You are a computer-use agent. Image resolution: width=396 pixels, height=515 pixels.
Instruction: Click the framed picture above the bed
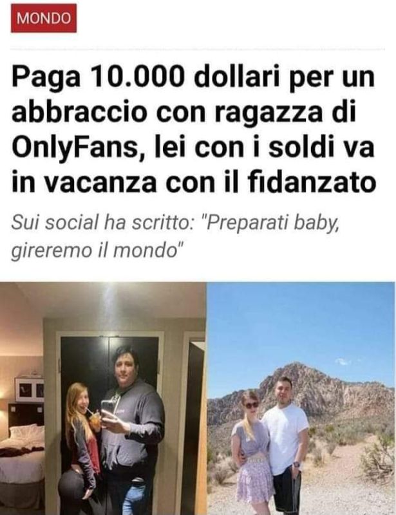pyautogui.click(x=30, y=390)
